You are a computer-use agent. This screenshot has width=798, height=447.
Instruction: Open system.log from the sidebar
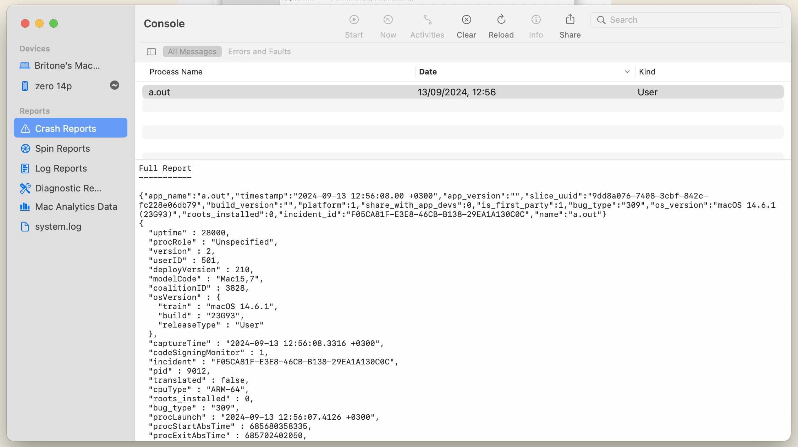click(58, 227)
